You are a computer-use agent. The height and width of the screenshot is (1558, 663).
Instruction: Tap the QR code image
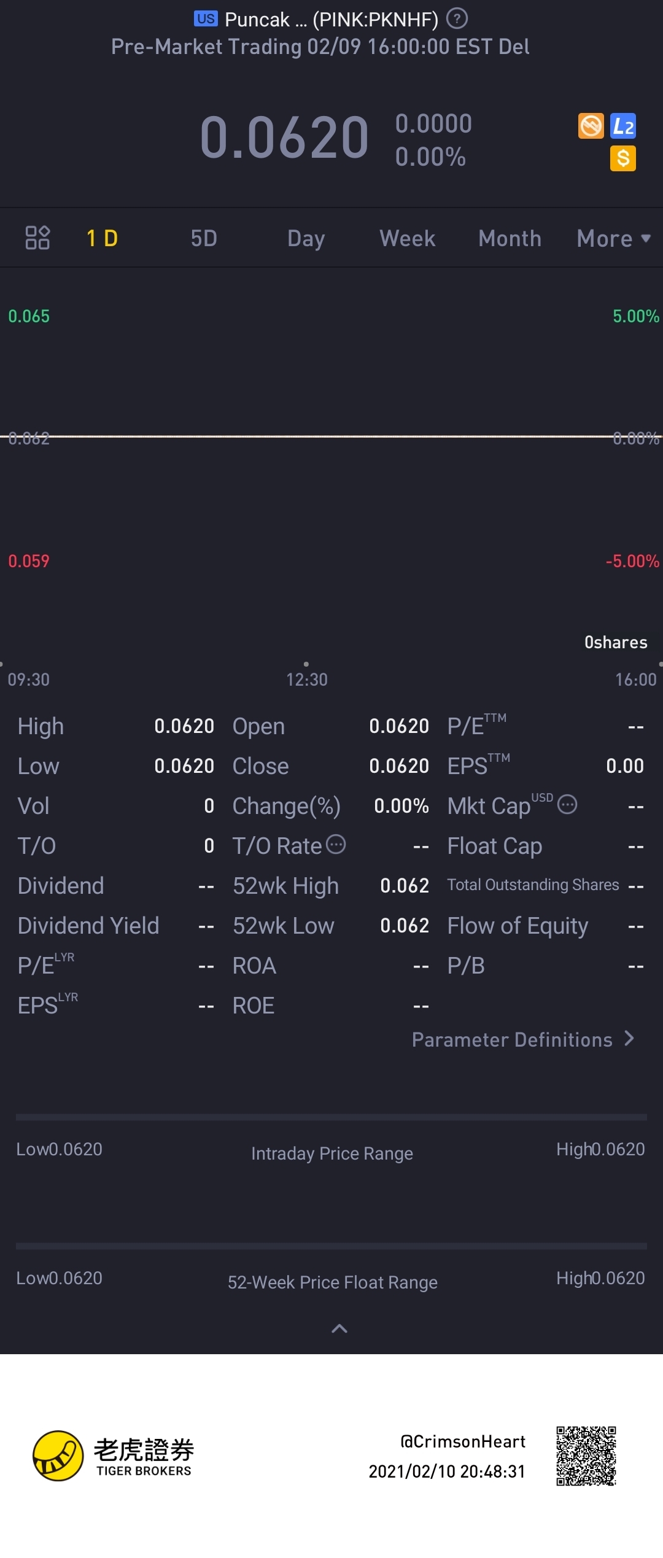point(586,1455)
